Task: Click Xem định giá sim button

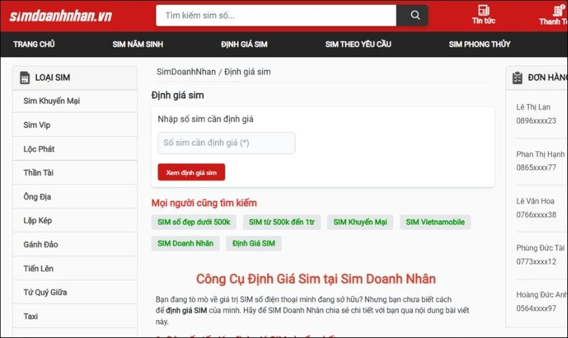Action: click(x=191, y=172)
